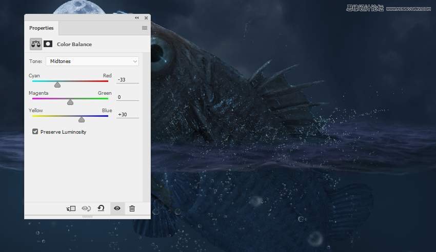Click the view previous state icon
This screenshot has width=436, height=252.
pyautogui.click(x=86, y=208)
